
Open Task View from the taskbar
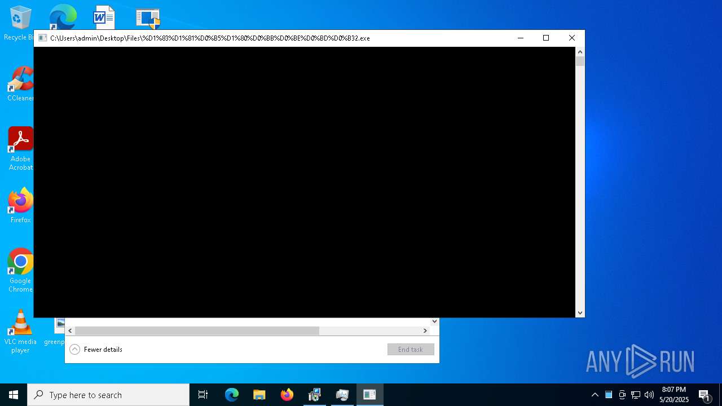203,395
